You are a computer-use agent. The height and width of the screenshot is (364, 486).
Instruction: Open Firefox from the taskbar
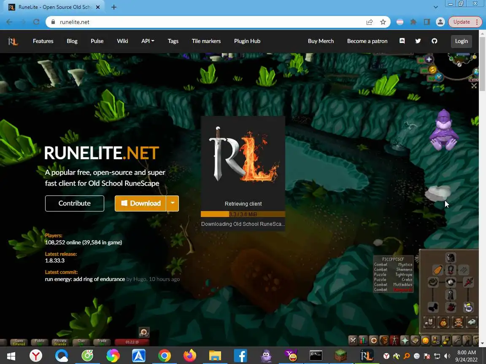(x=190, y=356)
